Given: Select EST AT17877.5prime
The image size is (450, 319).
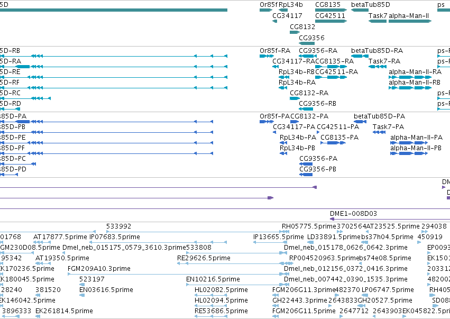Looking at the screenshot, I should 60,237.
